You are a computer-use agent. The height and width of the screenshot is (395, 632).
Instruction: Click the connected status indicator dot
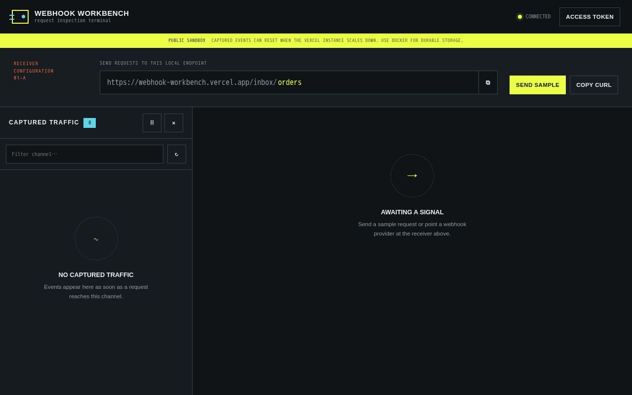click(520, 17)
